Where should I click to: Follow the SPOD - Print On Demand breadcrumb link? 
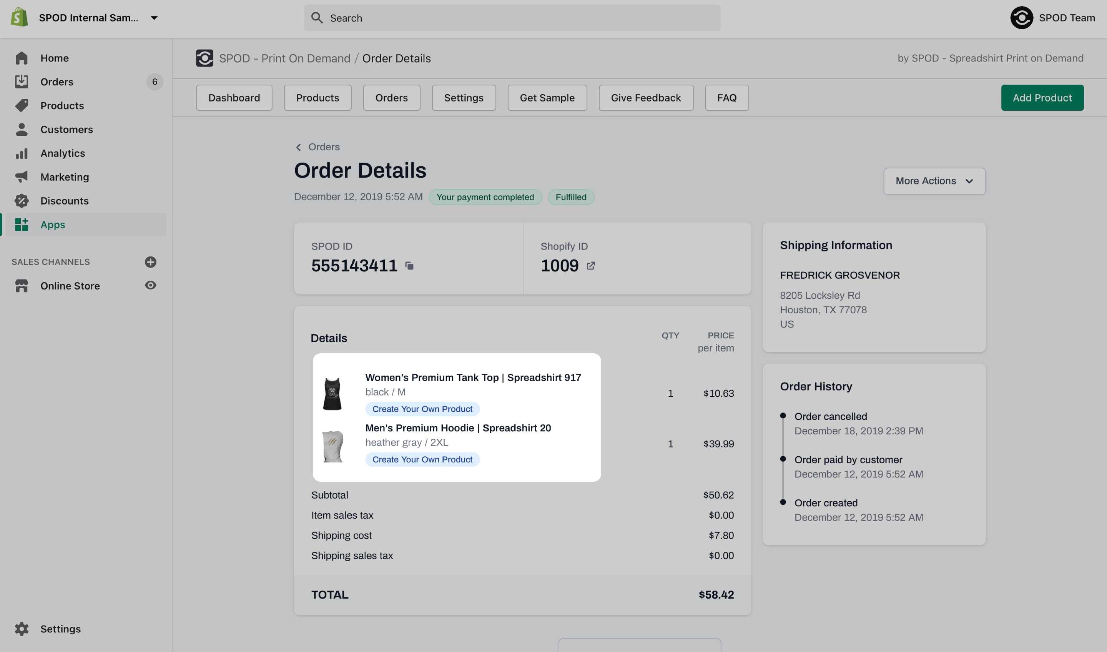(x=285, y=58)
